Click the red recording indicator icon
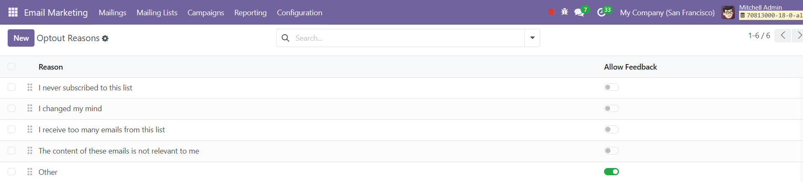This screenshot has height=182, width=803. coord(551,12)
